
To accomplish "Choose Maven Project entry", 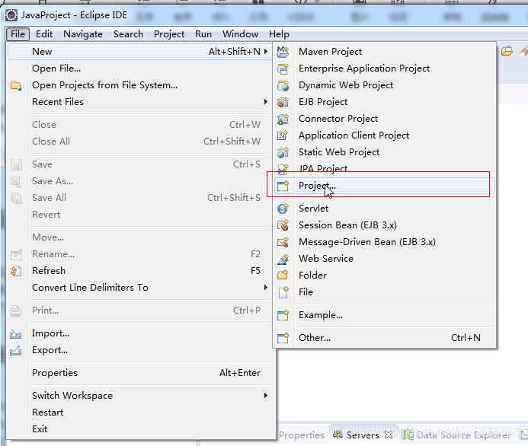I will pyautogui.click(x=384, y=52).
